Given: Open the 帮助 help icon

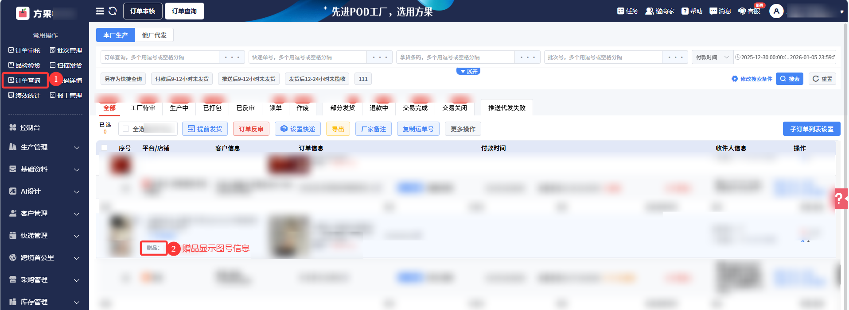Looking at the screenshot, I should pos(692,11).
